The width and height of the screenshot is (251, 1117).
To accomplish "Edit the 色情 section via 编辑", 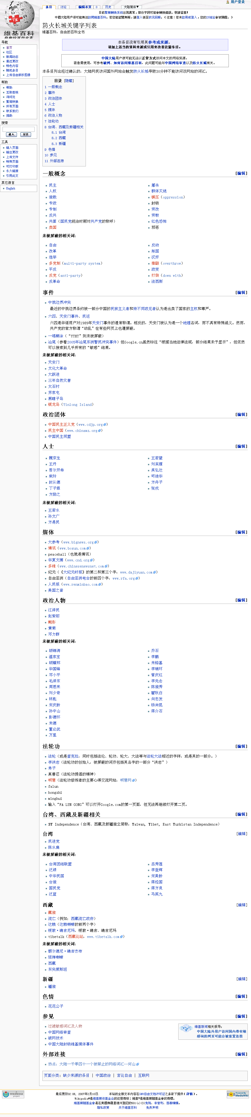I will coord(241,997).
